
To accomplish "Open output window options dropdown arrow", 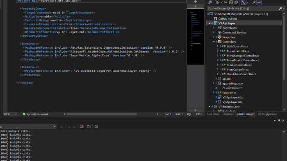I will coord(275,121).
